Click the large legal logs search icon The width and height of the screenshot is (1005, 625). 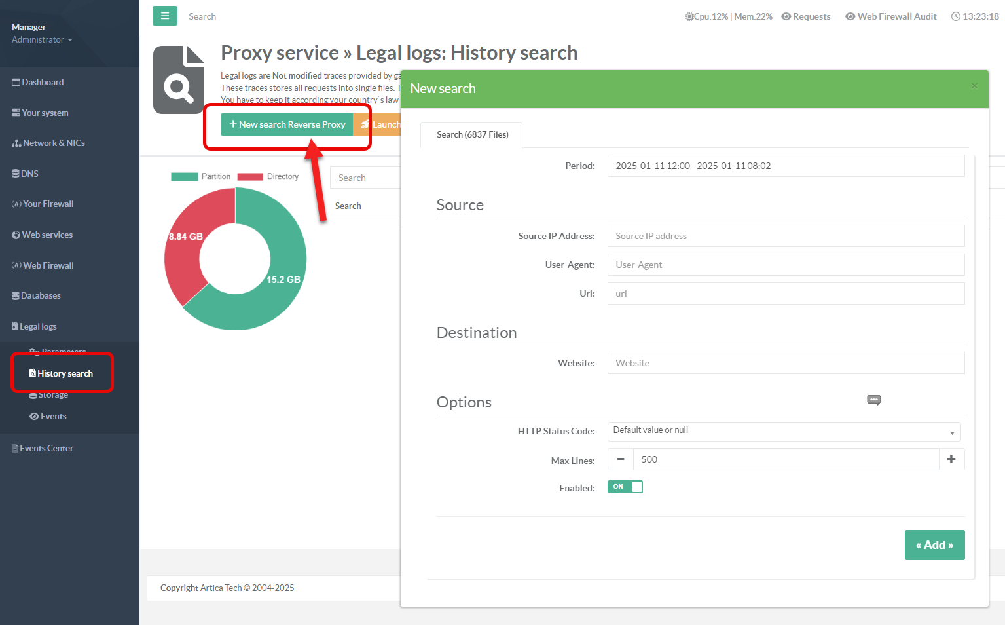pyautogui.click(x=179, y=80)
